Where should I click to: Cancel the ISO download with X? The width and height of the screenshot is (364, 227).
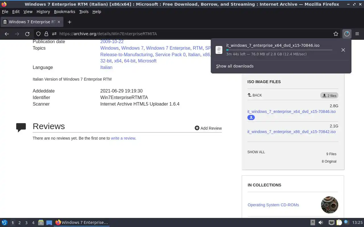343,50
